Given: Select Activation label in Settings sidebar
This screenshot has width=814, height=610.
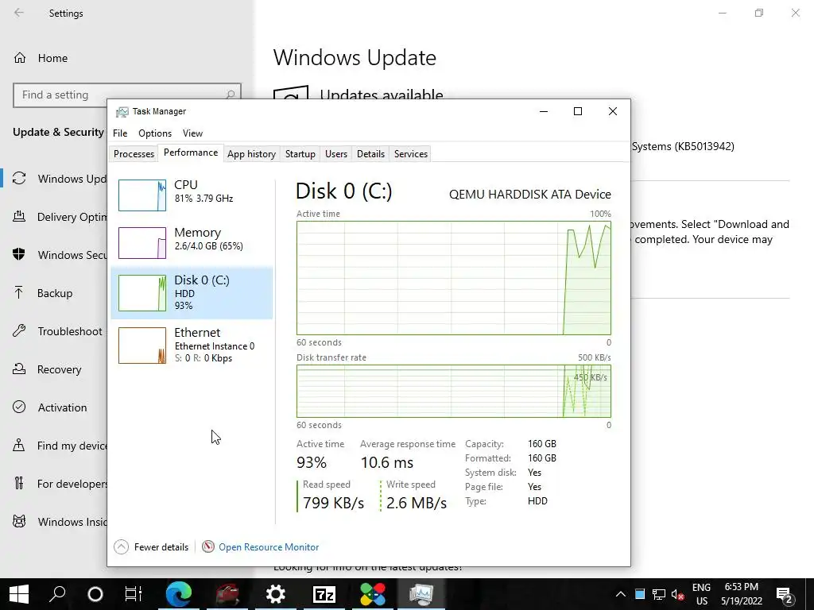Looking at the screenshot, I should [62, 407].
